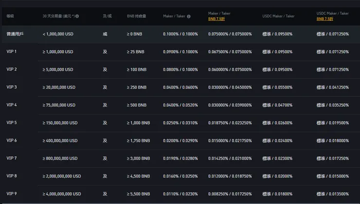
Task: Click the 等級 column header
Action: coord(10,16)
